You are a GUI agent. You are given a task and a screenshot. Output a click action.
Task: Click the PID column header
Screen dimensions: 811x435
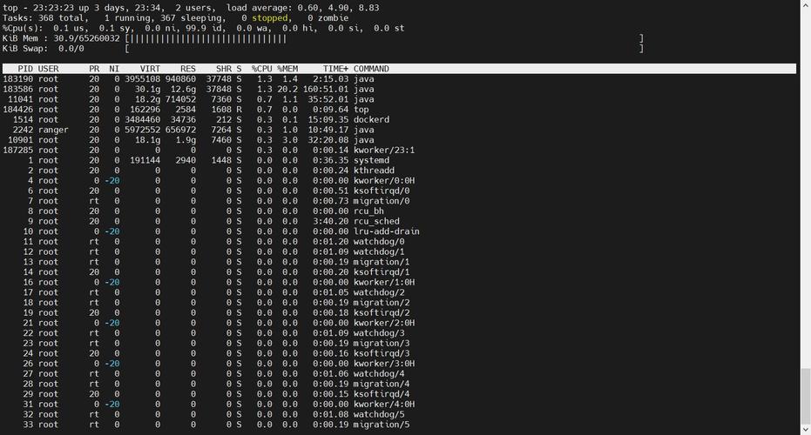click(25, 69)
